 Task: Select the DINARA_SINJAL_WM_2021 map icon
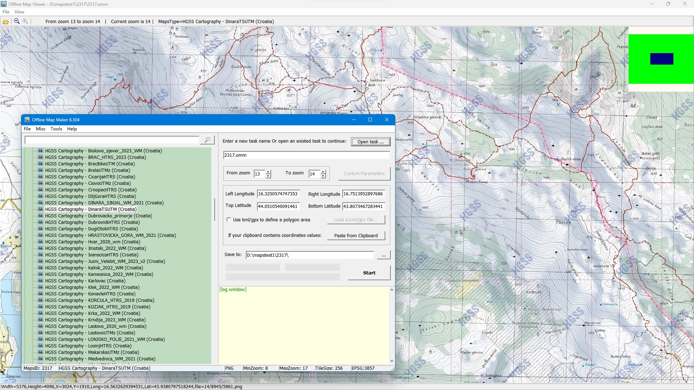point(40,203)
